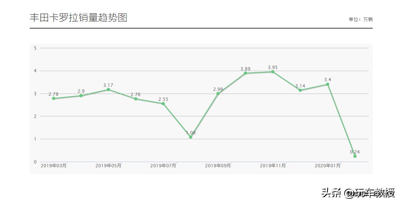This screenshot has height=204, width=401.
Task: Click the 2019年03月 axis label
Action: [54, 166]
